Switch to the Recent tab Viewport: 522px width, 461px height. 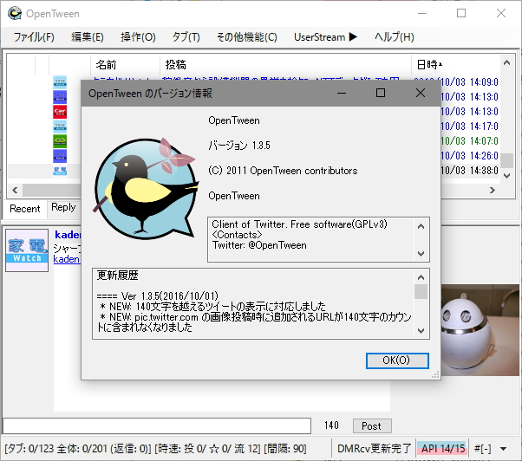point(24,209)
